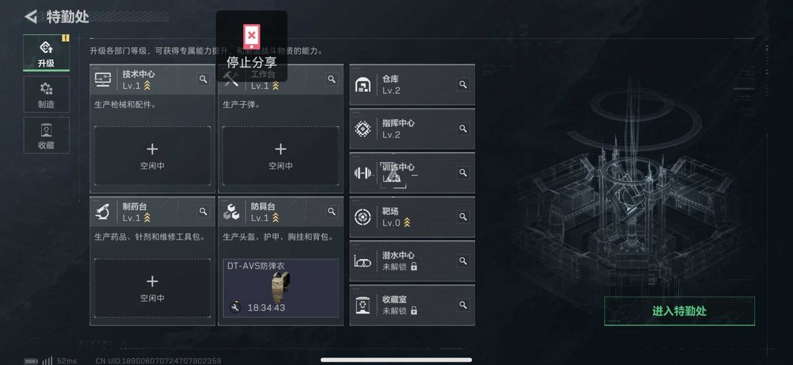
Task: Tap the magnifier icon on 技术中心
Action: [203, 79]
